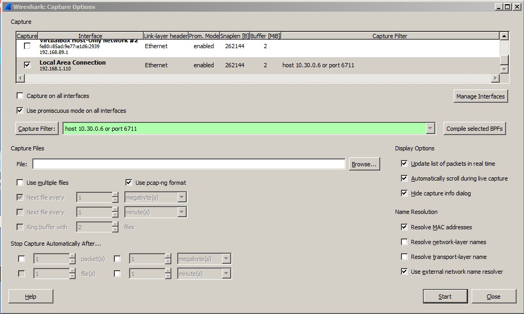Click the Link-layer header column header

(x=166, y=36)
